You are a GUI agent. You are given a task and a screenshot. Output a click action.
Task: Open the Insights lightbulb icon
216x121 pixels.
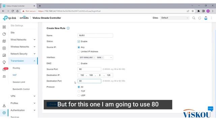pyautogui.click(x=4, y=62)
